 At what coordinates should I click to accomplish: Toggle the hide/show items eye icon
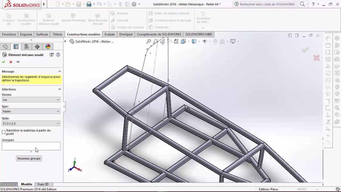click(204, 41)
